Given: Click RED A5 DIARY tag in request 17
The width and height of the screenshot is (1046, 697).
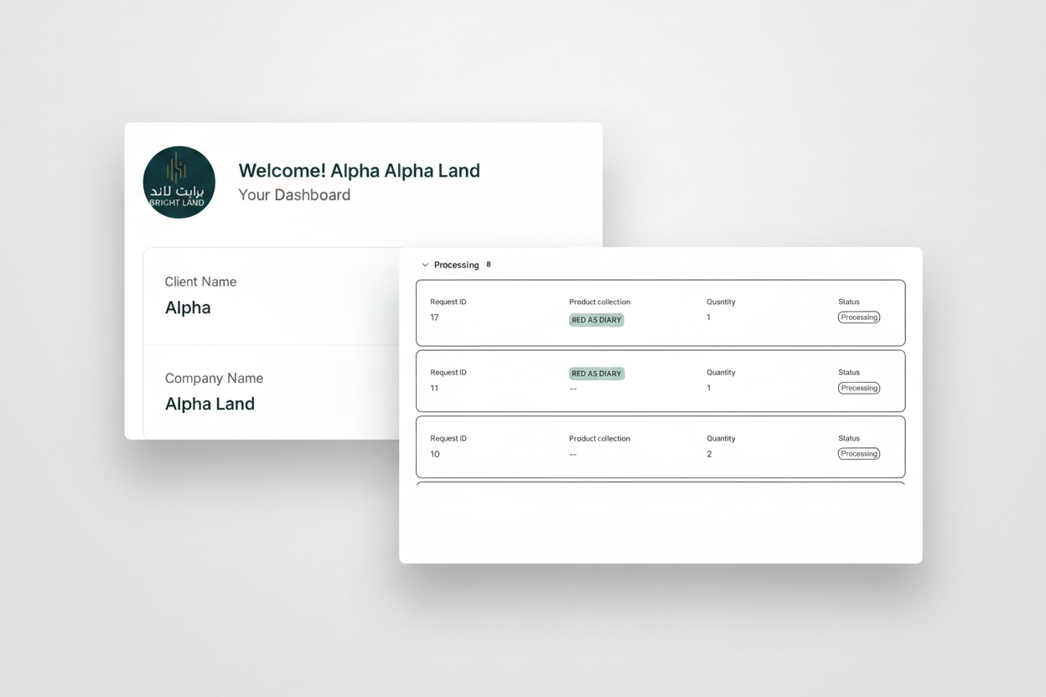Looking at the screenshot, I should 597,319.
